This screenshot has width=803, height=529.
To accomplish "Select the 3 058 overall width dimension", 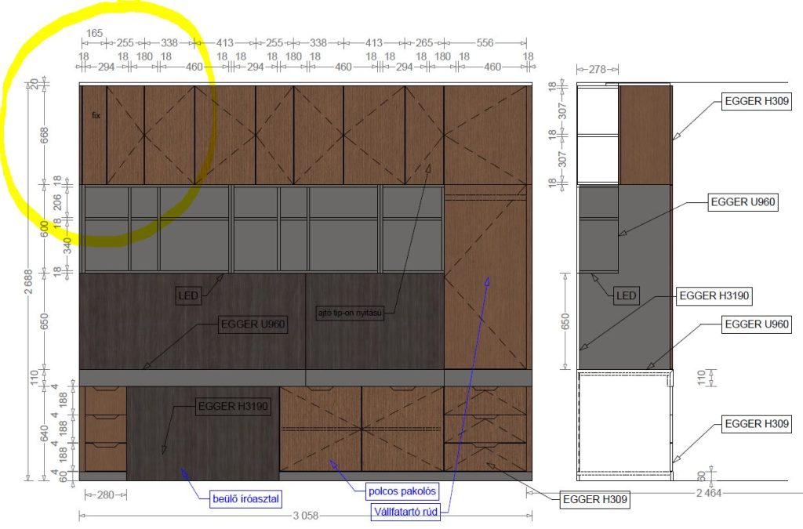I will coord(305,516).
